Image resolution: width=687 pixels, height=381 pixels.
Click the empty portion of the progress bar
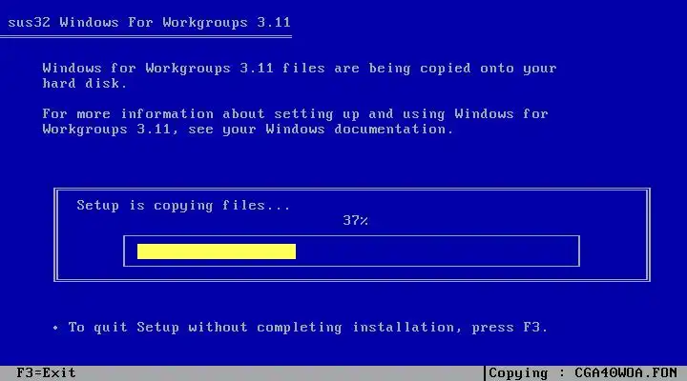[x=437, y=251]
